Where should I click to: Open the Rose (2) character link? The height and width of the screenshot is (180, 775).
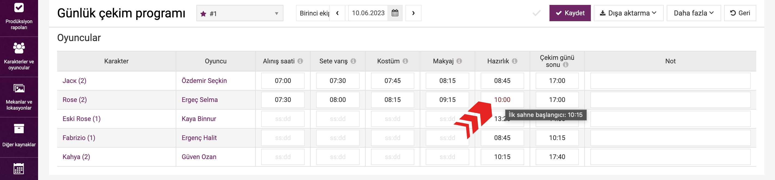(75, 100)
